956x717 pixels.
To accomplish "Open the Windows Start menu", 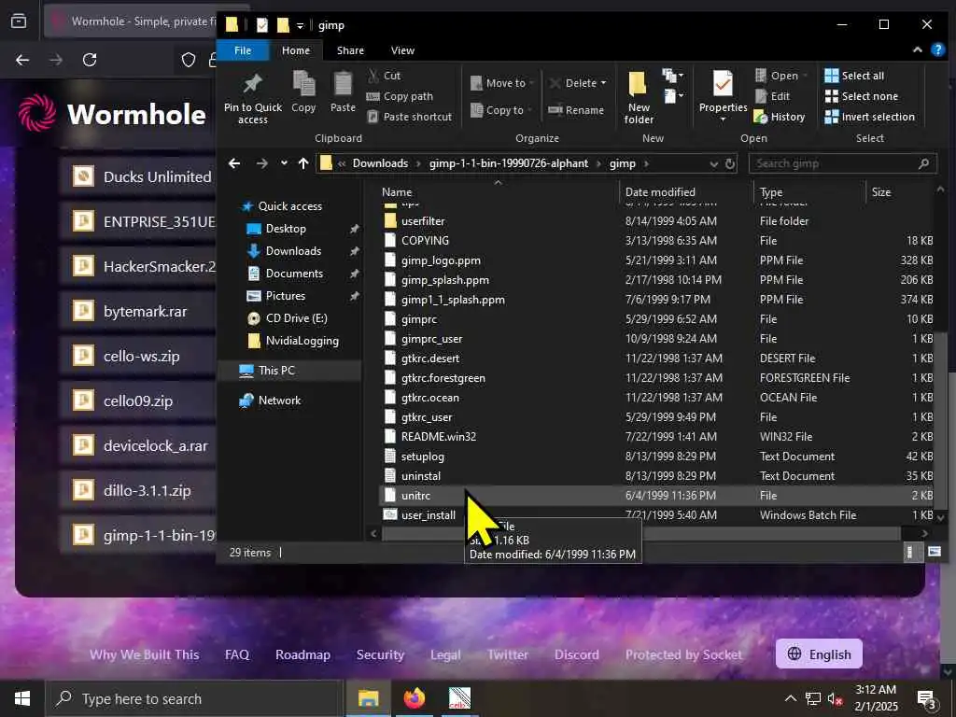I will point(22,698).
